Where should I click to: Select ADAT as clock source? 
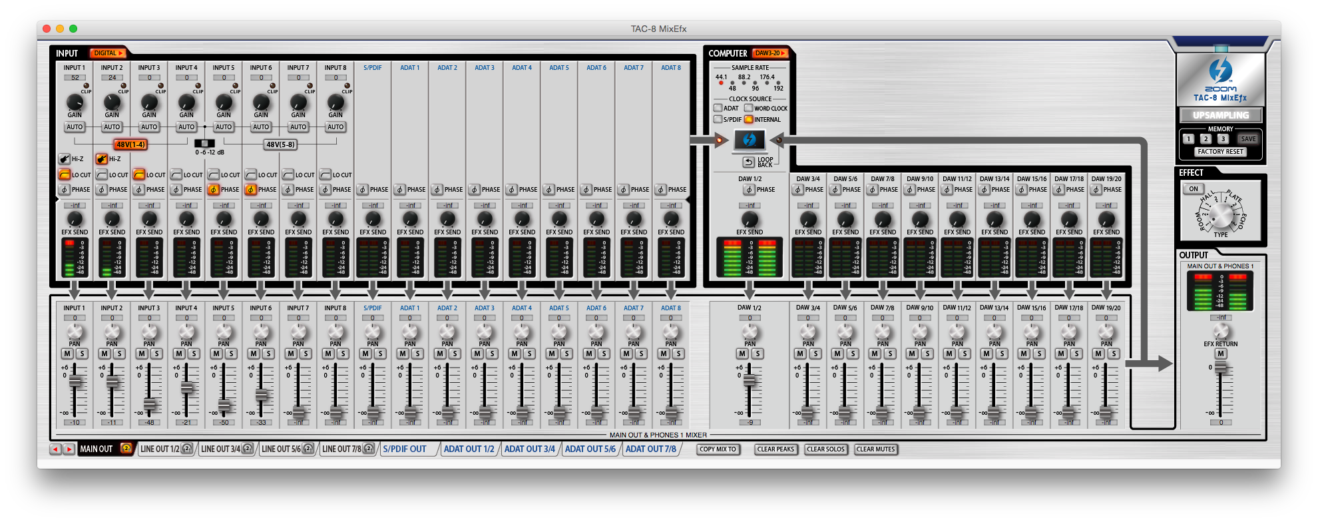tap(718, 108)
